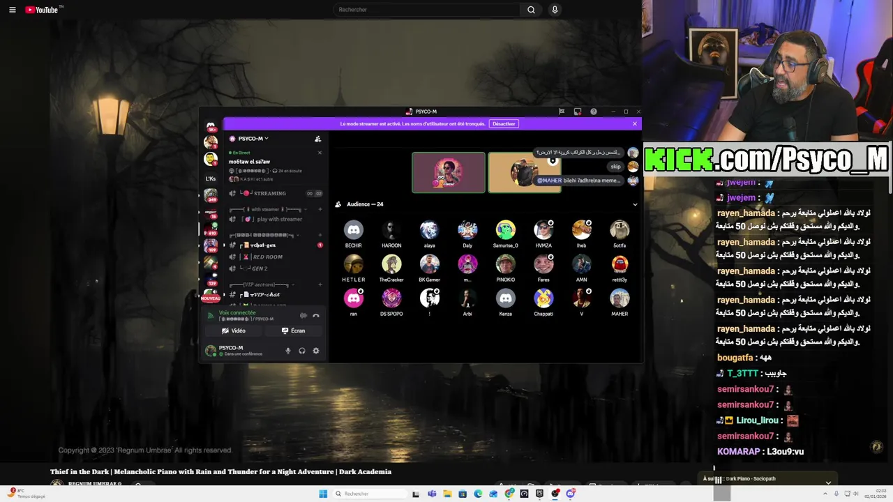
Task: Collapse the Audience — 24 list chevron
Action: (x=635, y=204)
